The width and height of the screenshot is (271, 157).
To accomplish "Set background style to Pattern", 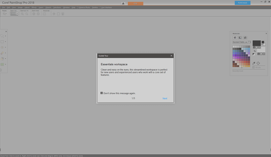I will pos(264,54).
